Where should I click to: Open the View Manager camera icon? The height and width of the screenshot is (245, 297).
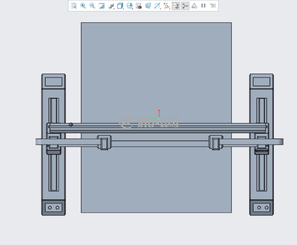pyautogui.click(x=139, y=6)
